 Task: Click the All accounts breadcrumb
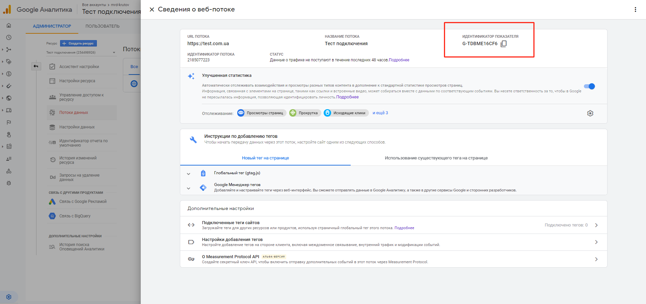pos(94,5)
